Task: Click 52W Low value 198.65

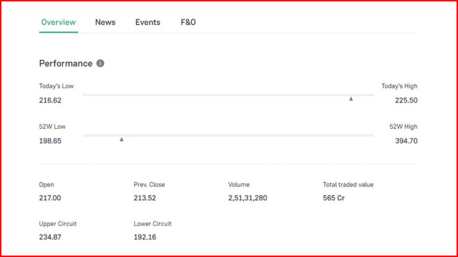Action: click(x=50, y=141)
